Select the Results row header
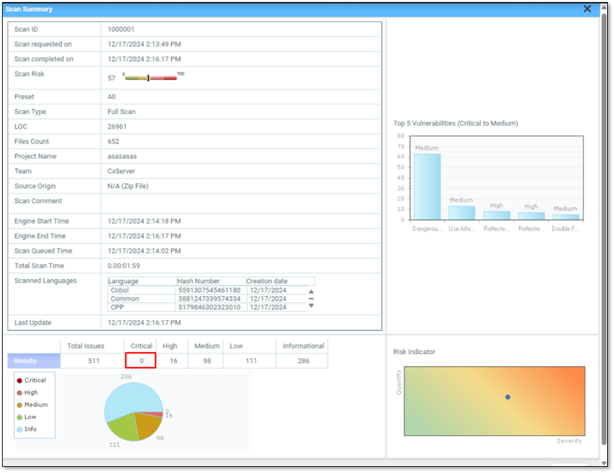Viewport: 614px width, 473px height. [33, 361]
